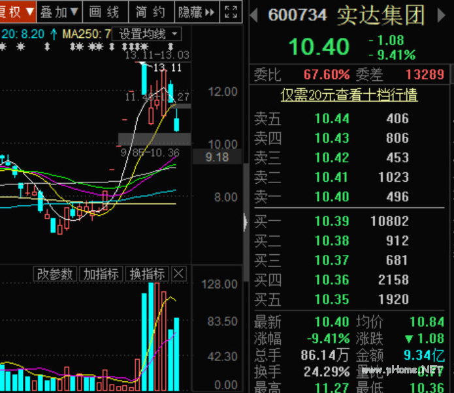This screenshot has height=393, width=454.
Task: Click the 加指标 add indicator button
Action: 101,274
